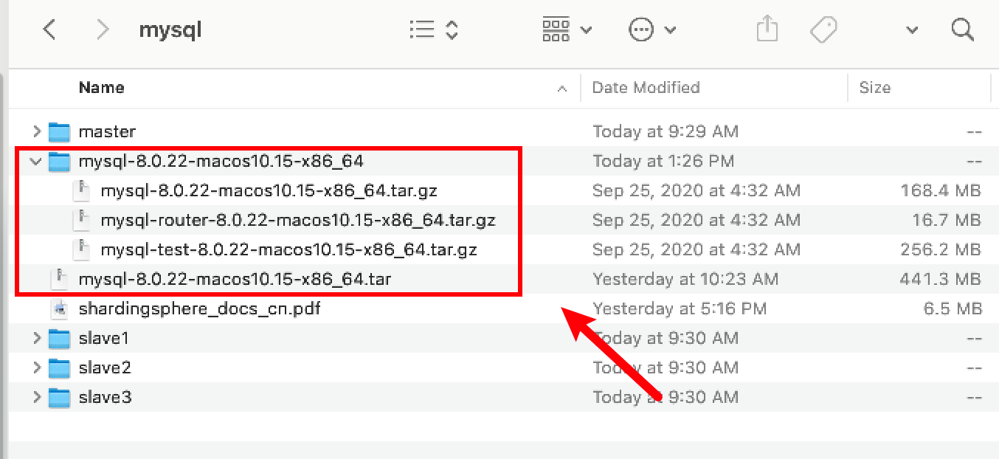
Task: Click the Back navigation arrow
Action: click(x=49, y=30)
